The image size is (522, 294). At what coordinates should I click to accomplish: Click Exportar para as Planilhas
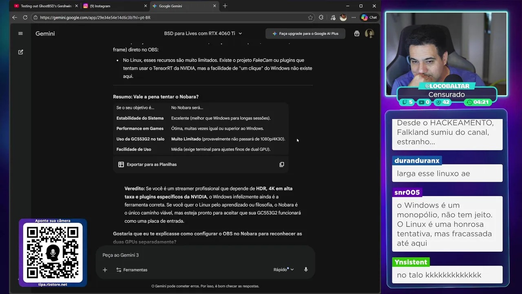[x=148, y=165]
